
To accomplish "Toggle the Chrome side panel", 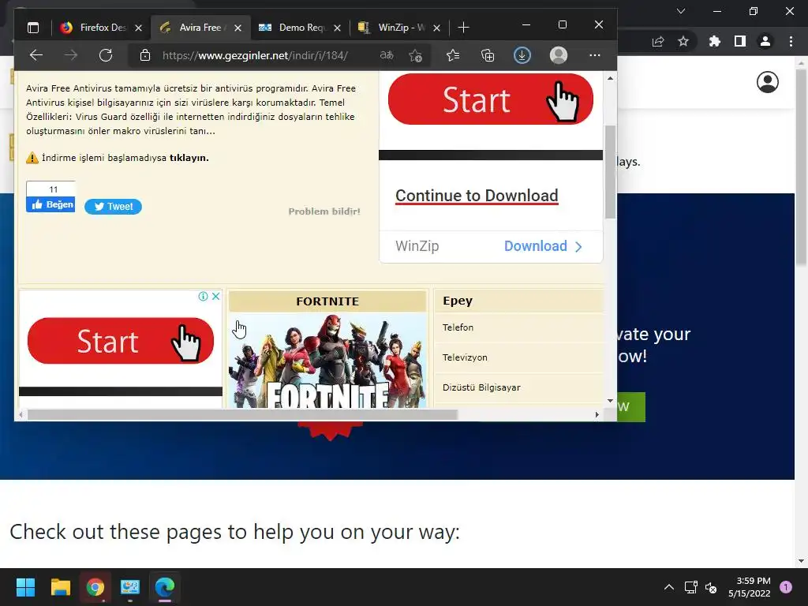I will point(740,42).
